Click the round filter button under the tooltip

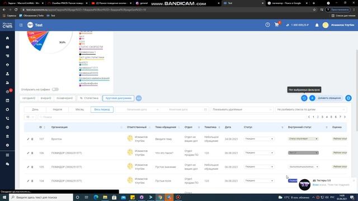tap(304, 98)
